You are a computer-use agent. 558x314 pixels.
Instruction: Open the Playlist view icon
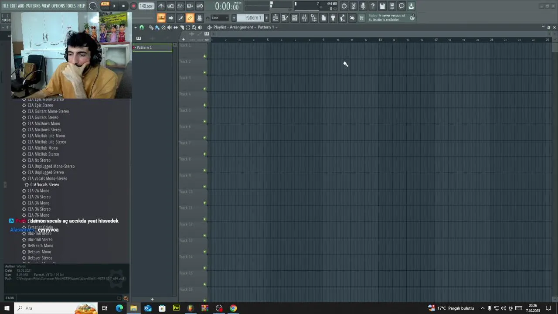pyautogui.click(x=276, y=18)
